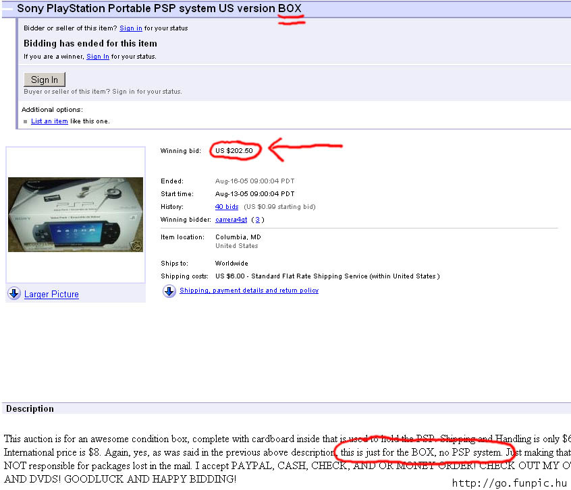
Task: Click the '(US $0.99 starting bid)' text
Action: coord(279,207)
